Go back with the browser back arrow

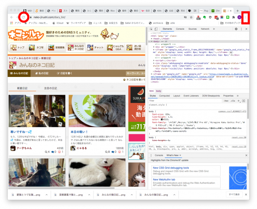(12, 17)
